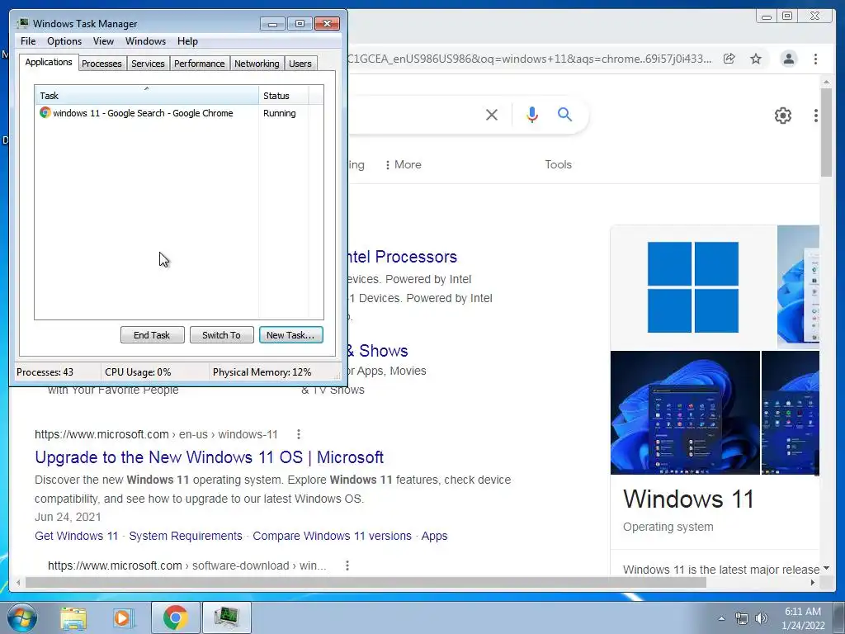
Task: Open 'Upgrade to the New Windows 11 OS | Microsoft' link
Action: tap(209, 457)
